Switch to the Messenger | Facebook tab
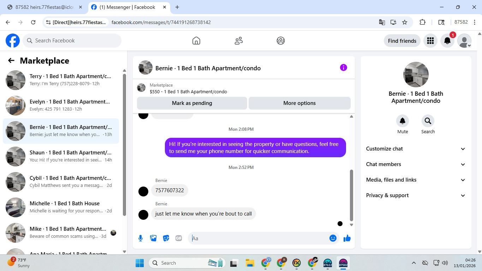The height and width of the screenshot is (271, 482). [129, 7]
